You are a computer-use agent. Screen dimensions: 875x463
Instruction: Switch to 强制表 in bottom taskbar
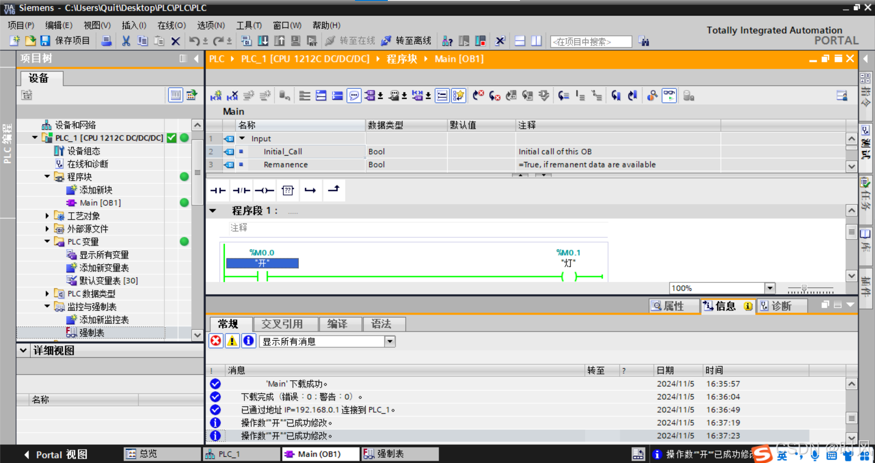pos(400,454)
